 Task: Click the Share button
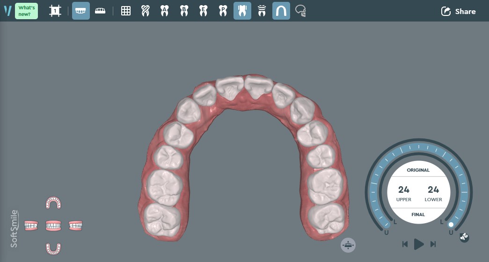pos(458,11)
